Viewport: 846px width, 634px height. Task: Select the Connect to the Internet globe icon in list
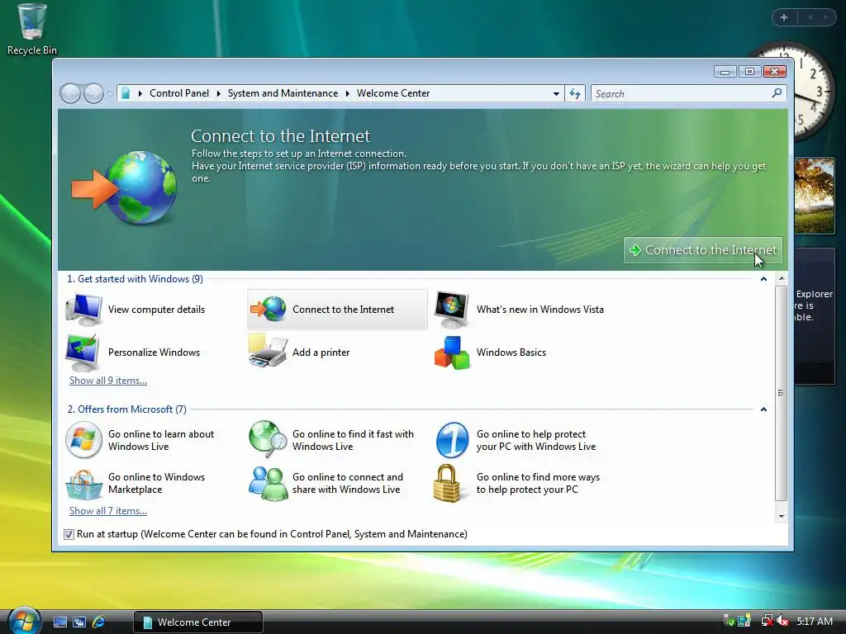269,309
